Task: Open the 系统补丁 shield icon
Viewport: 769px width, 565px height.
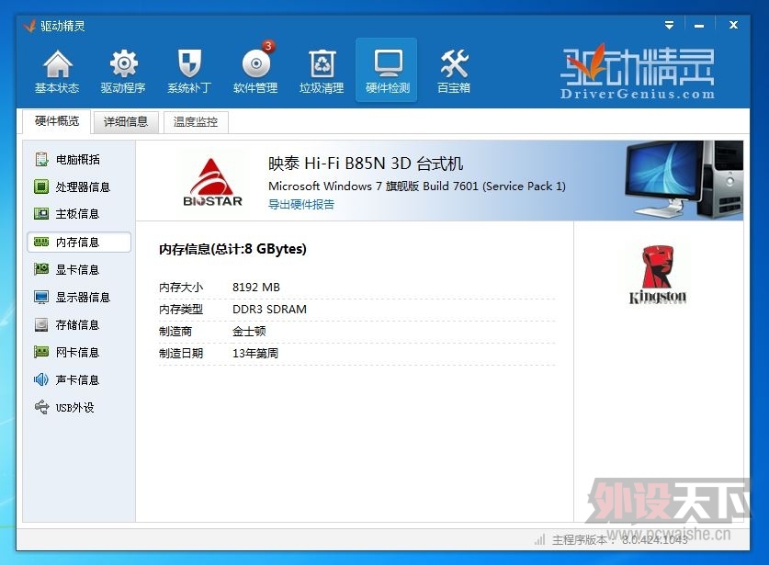Action: point(189,63)
